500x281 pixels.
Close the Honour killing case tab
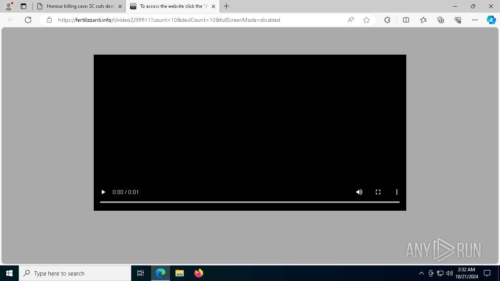coord(120,6)
